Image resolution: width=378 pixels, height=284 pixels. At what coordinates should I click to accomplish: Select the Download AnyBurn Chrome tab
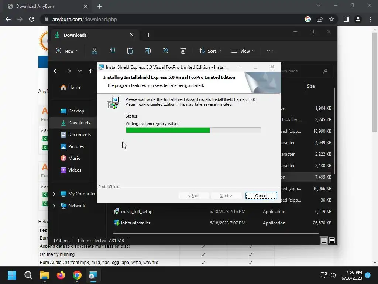(47, 6)
